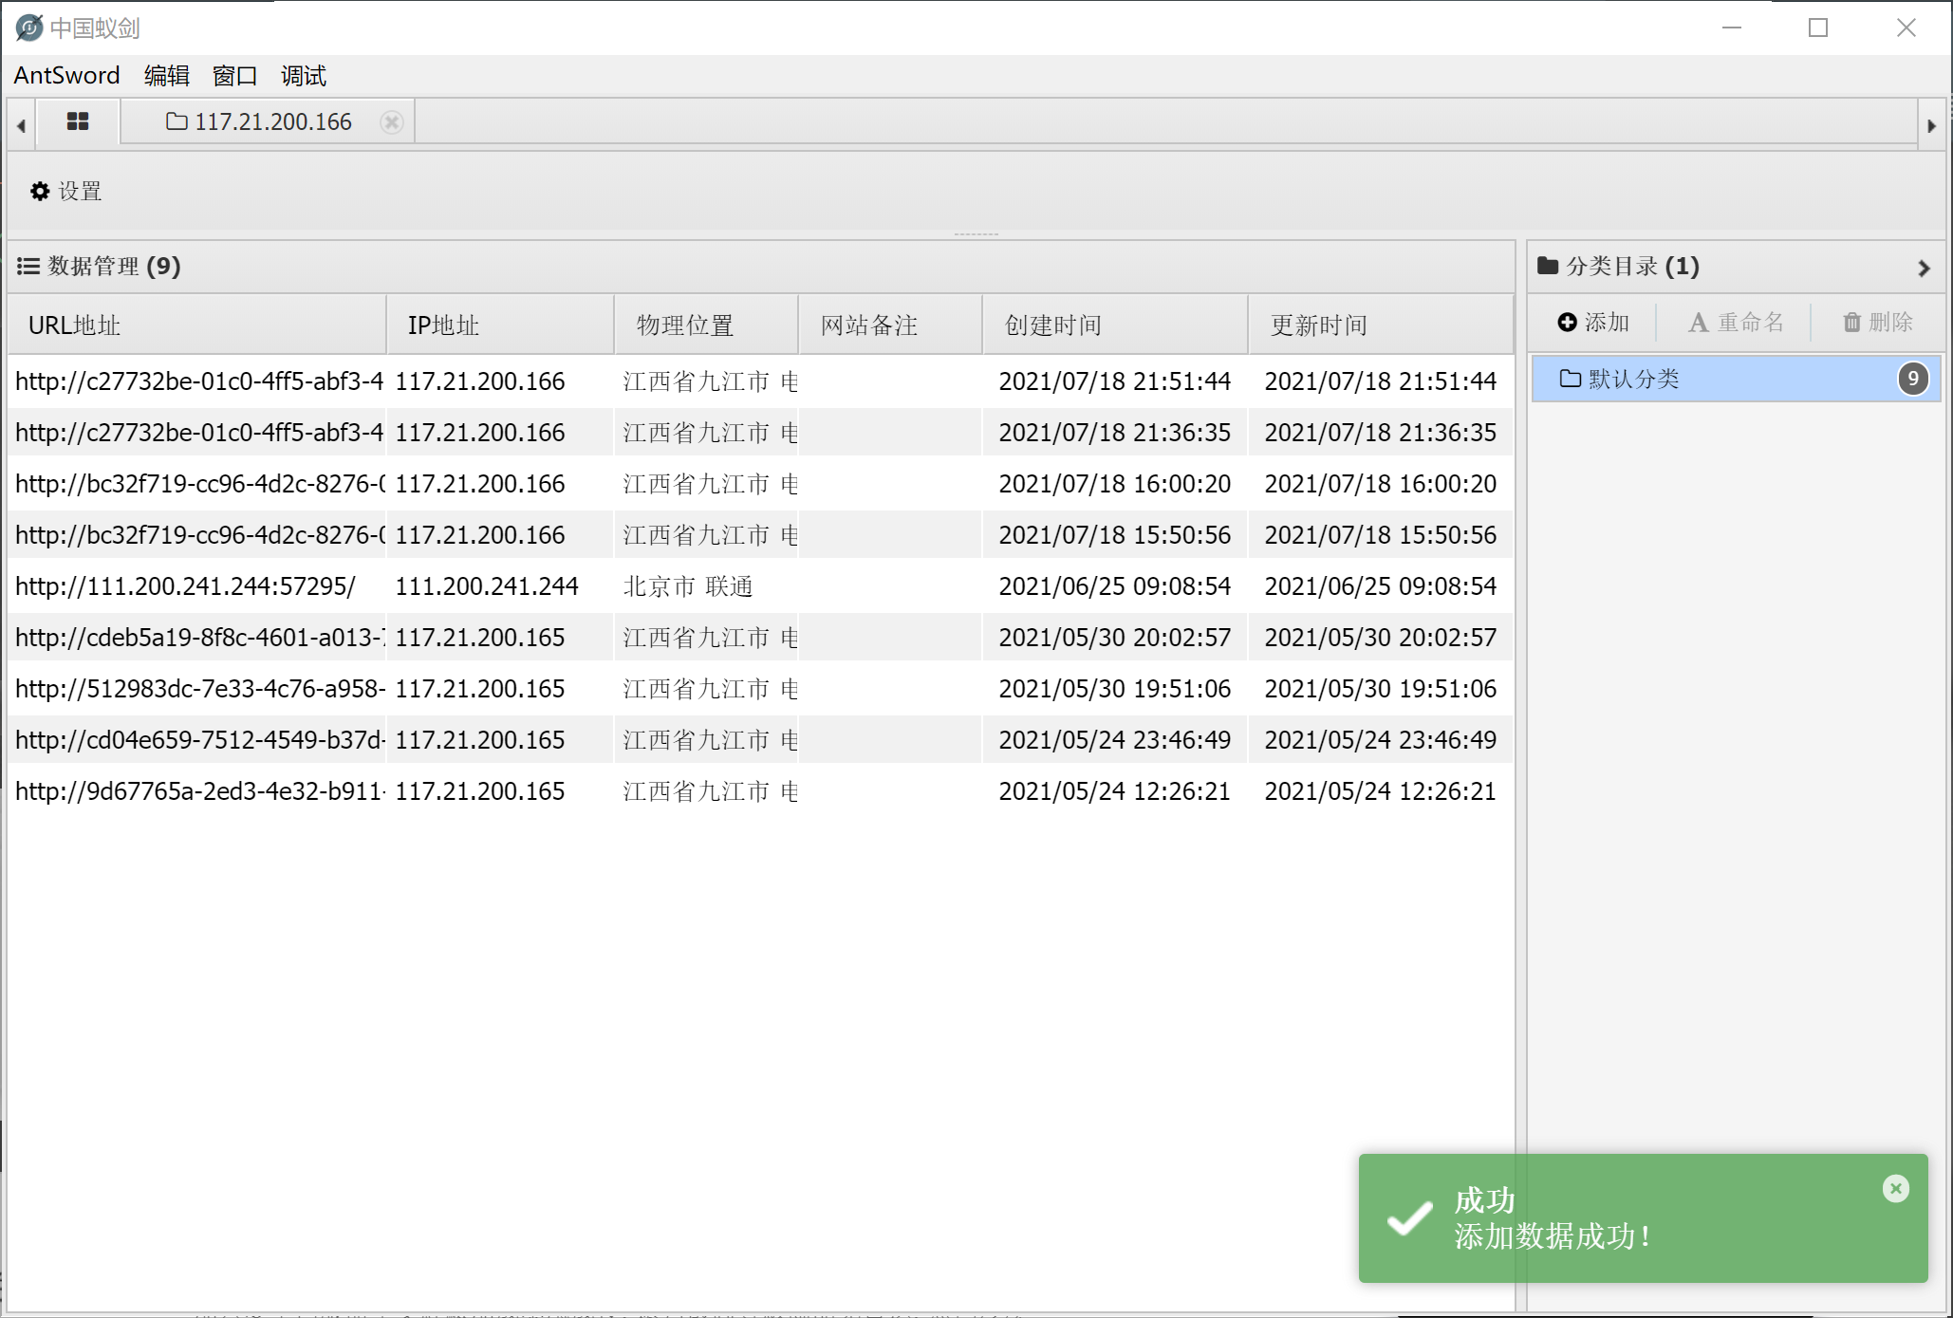Open the 编辑 menu

point(167,76)
